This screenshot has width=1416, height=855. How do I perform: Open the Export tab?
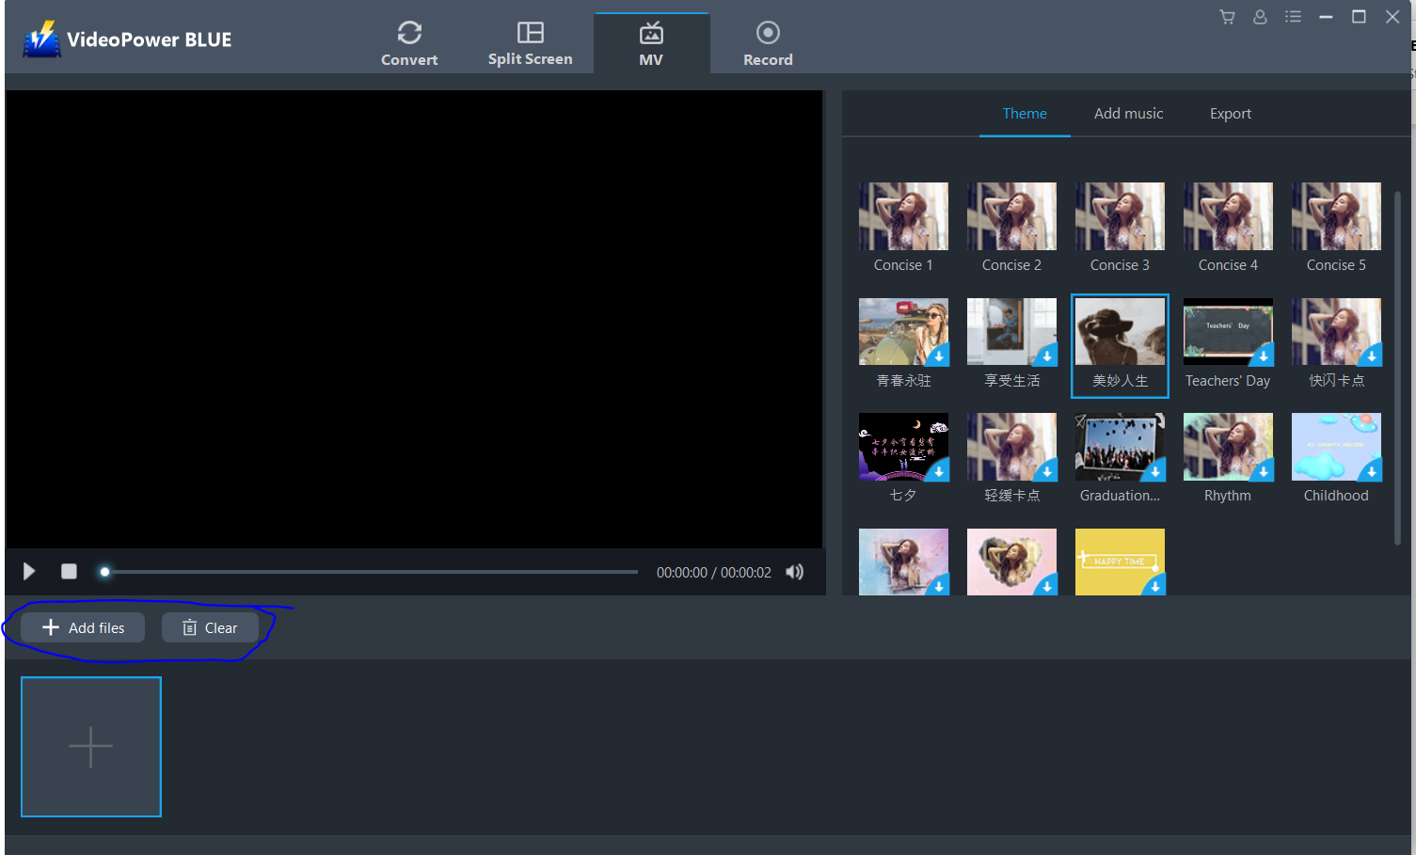1230,113
